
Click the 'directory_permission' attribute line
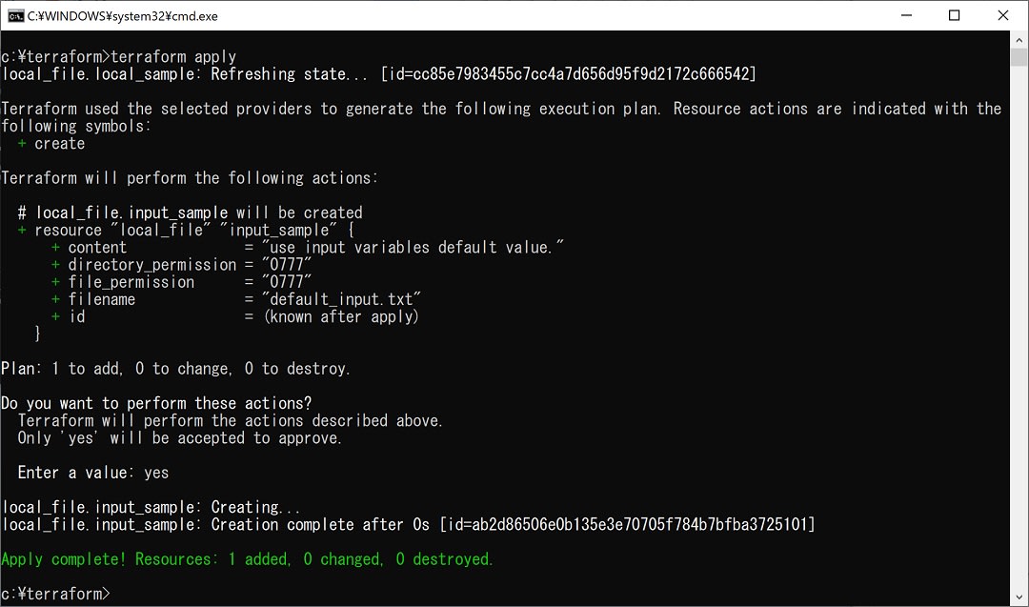click(181, 265)
